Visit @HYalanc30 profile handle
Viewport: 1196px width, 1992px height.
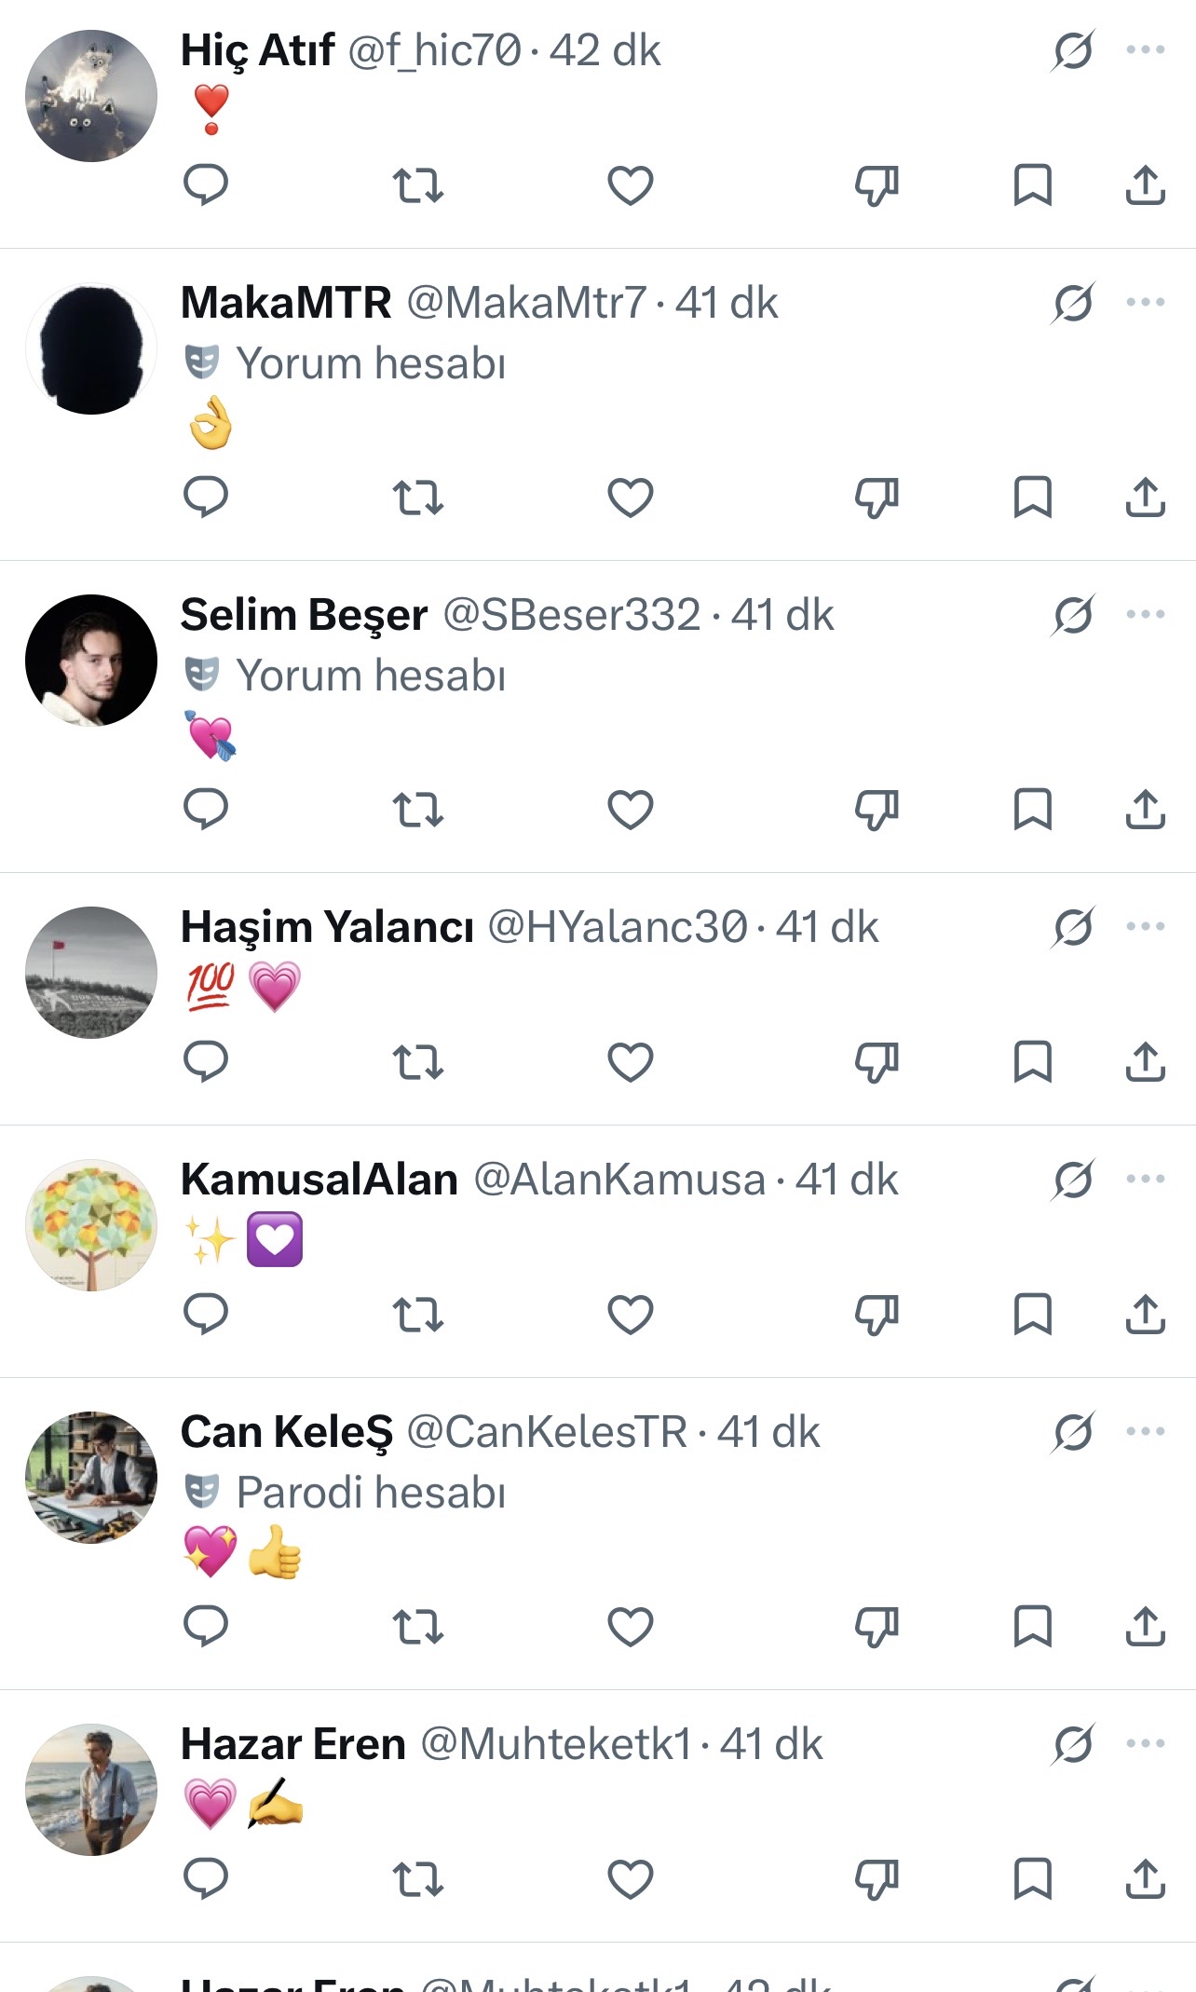(x=618, y=927)
